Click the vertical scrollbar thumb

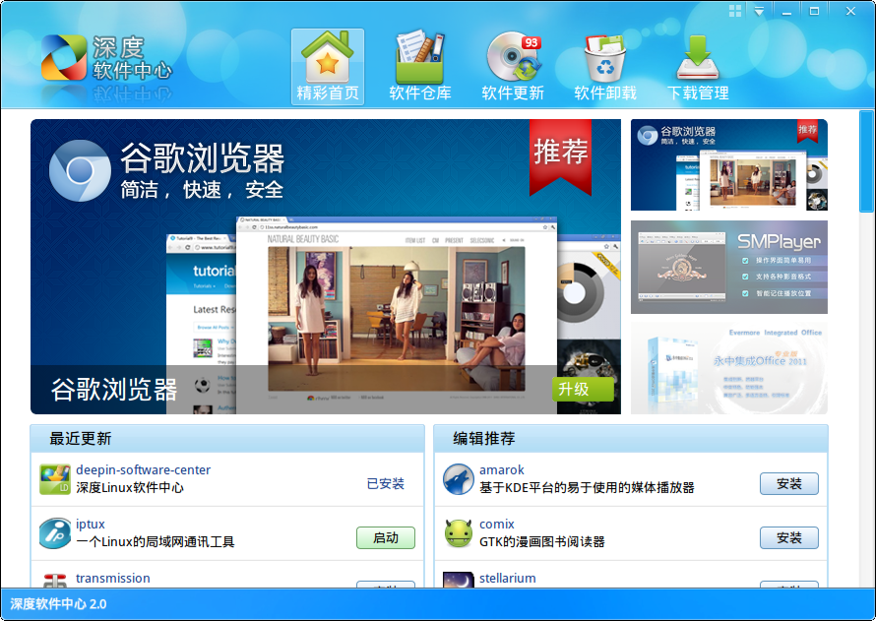point(866,160)
